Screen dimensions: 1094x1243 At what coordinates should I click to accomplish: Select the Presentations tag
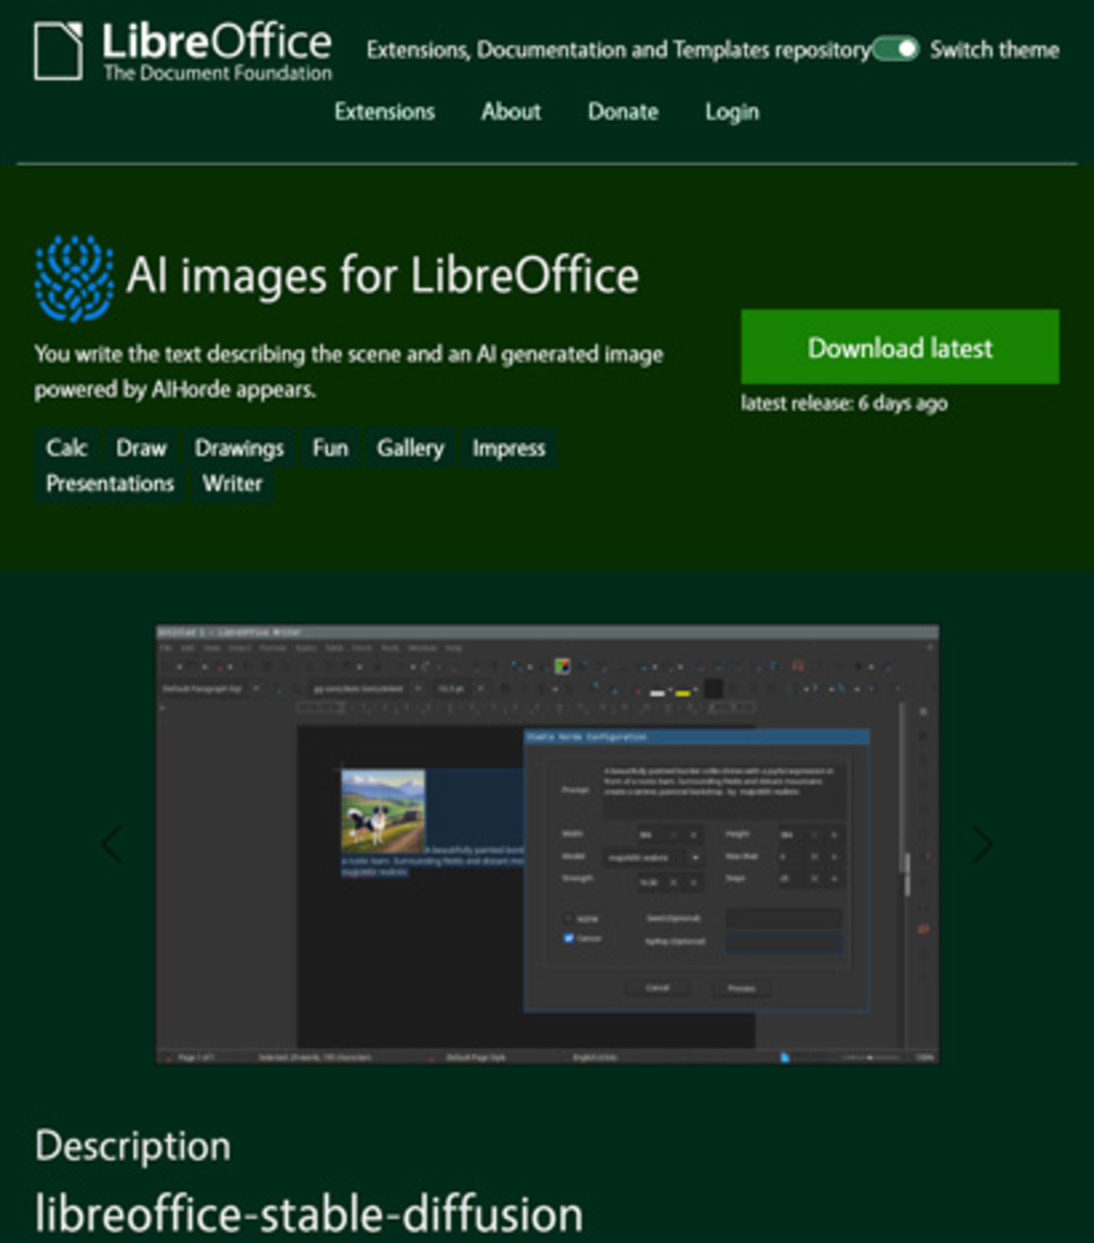[x=109, y=484]
